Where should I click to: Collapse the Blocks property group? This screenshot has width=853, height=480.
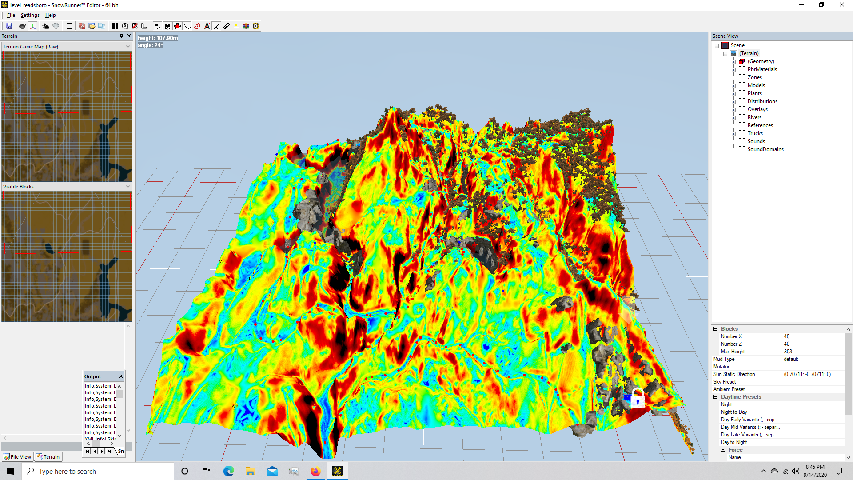(715, 329)
